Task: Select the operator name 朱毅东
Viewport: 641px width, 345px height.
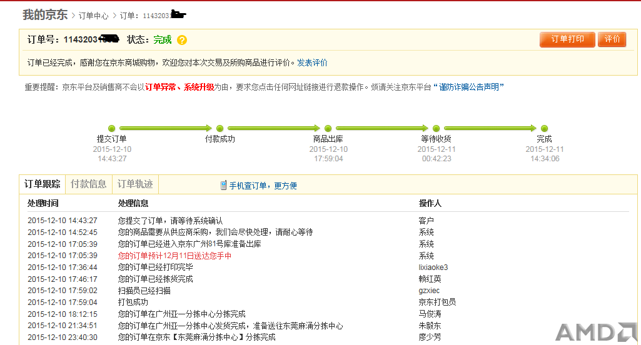Action: click(x=430, y=326)
